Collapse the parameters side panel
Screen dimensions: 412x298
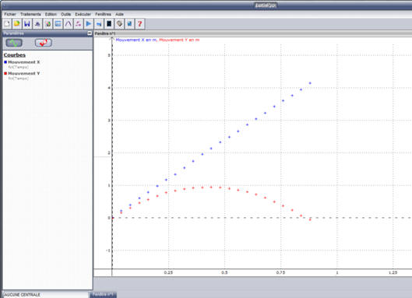(x=90, y=33)
